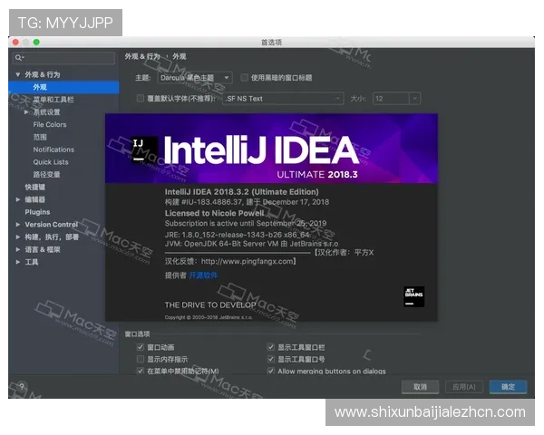This screenshot has height=435, width=544.
Task: Click the JRE: 1.8.0_152-release version line
Action: click(237, 235)
